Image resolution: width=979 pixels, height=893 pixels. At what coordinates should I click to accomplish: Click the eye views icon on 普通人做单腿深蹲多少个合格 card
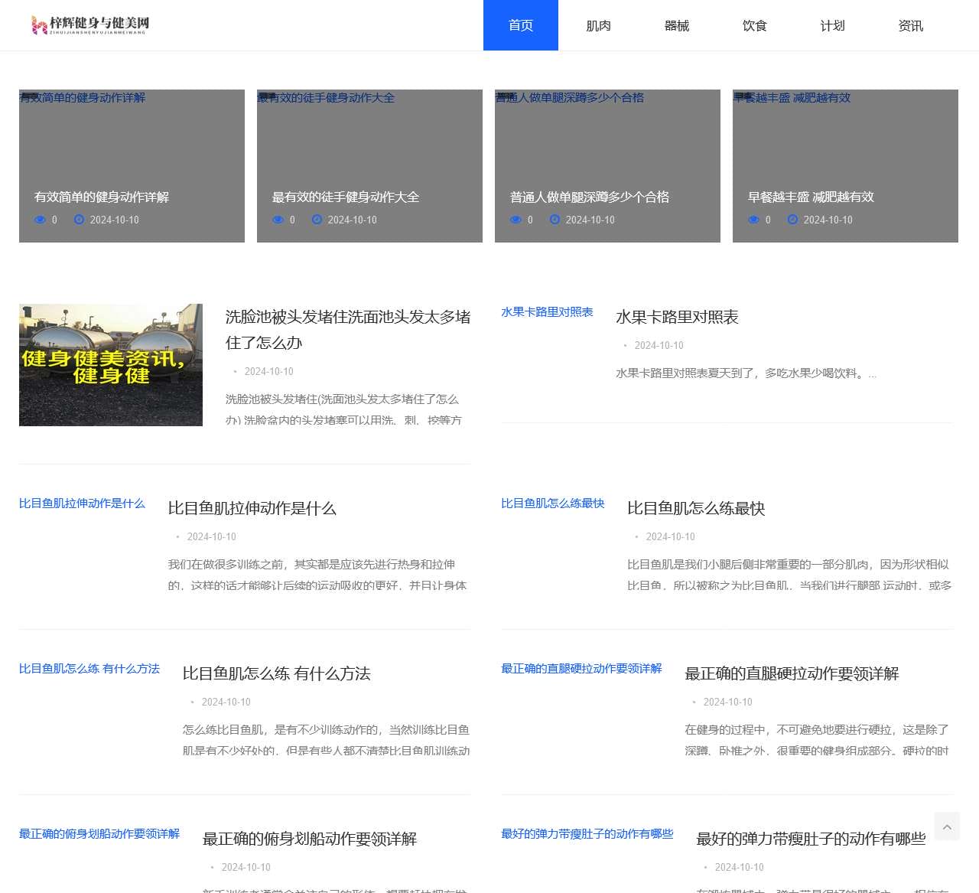516,220
